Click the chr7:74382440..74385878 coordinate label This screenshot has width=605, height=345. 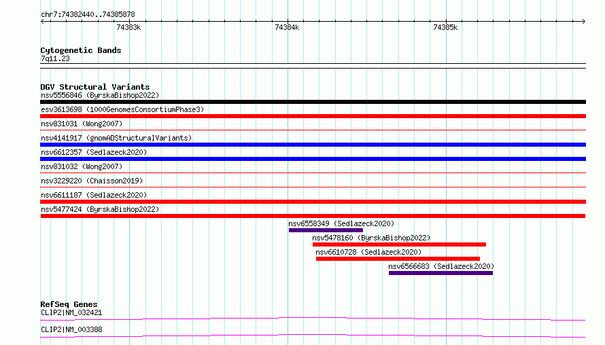88,15
